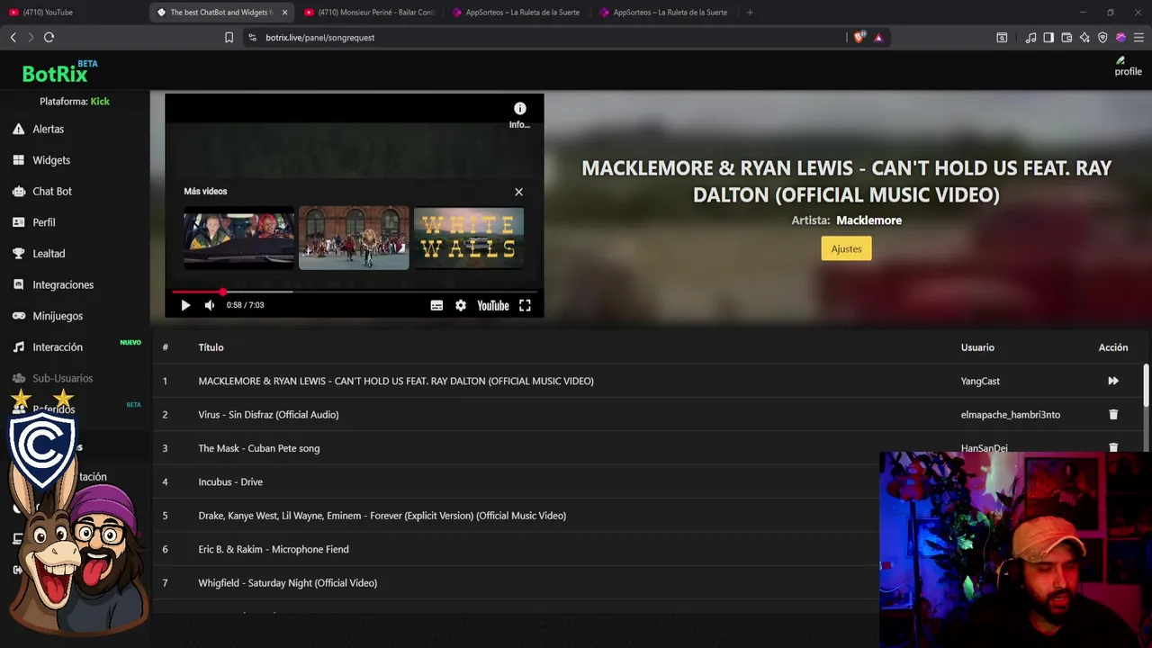
Task: Open the Leo AI sparkle icon
Action: (x=1084, y=38)
